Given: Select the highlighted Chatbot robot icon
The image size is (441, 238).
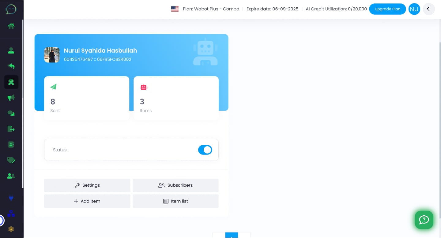Looking at the screenshot, I should point(11,82).
